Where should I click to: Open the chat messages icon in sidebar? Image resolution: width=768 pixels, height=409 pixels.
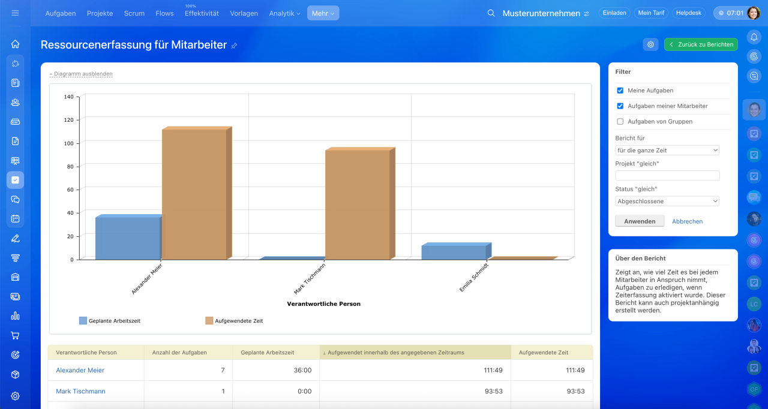click(x=15, y=200)
